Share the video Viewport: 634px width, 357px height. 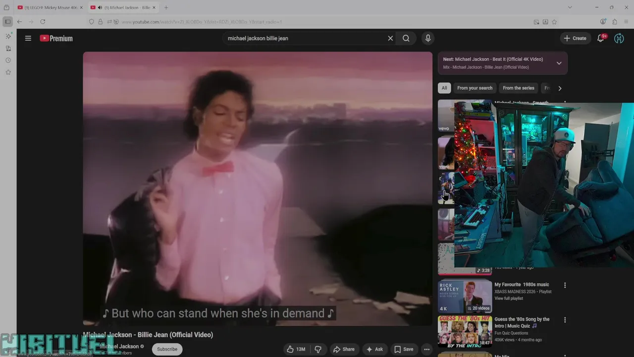(x=344, y=349)
